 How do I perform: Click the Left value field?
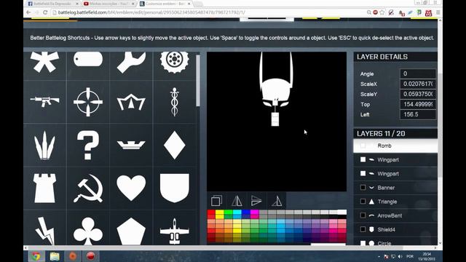418,114
